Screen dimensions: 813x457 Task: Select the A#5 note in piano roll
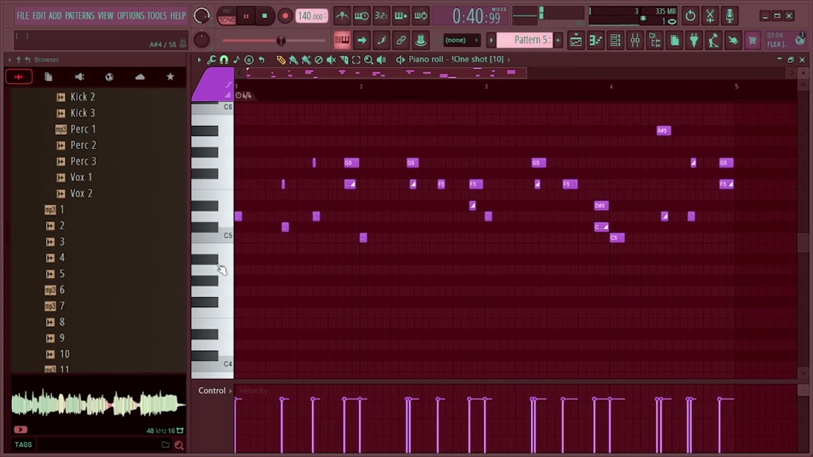(x=663, y=131)
